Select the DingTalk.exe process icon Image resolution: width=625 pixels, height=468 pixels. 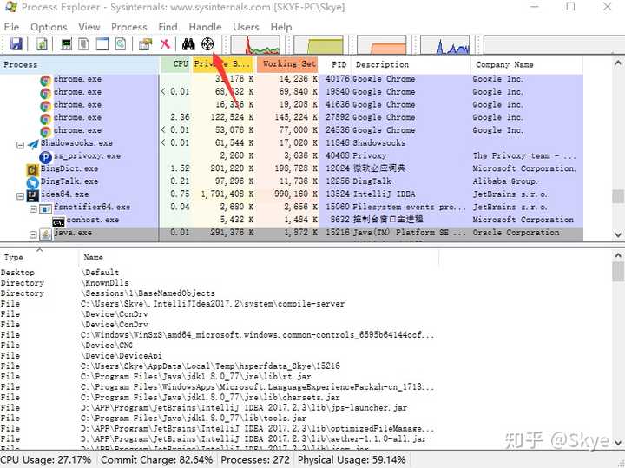click(32, 182)
